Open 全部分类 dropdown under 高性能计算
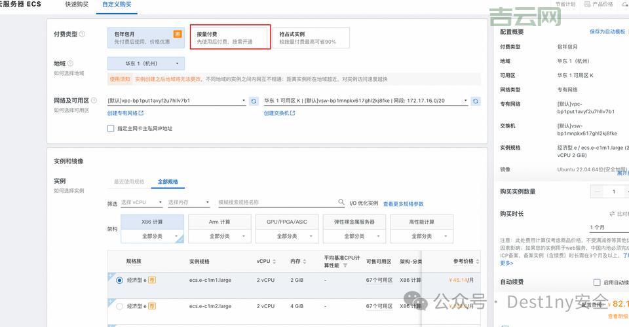This screenshot has width=629, height=327. 421,236
